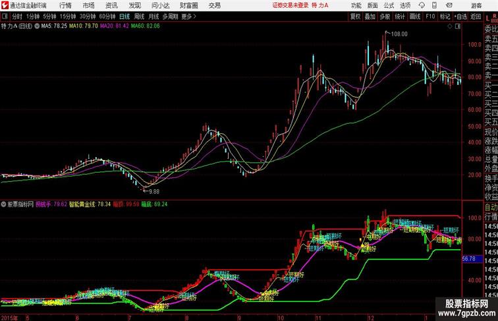Click the 标记 mark button
Screen dimensions: 498x321
[x=445, y=16]
